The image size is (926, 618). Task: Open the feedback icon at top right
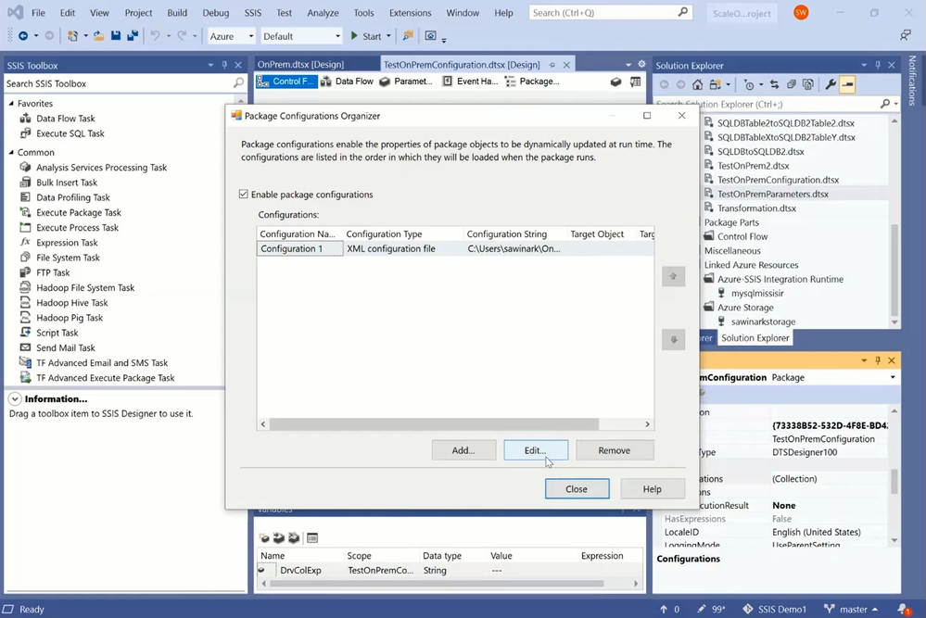(x=906, y=36)
